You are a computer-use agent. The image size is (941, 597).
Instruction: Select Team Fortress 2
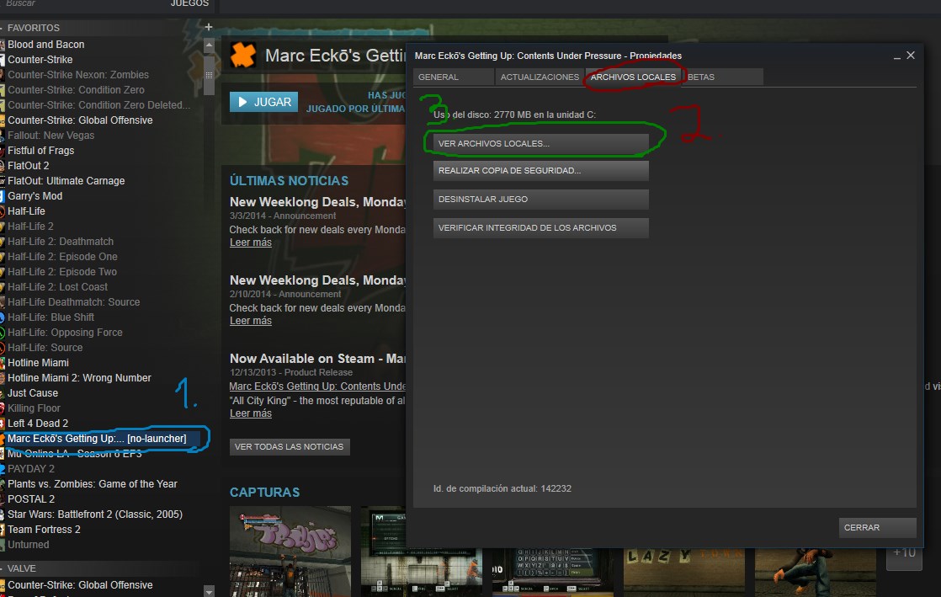[x=44, y=529]
